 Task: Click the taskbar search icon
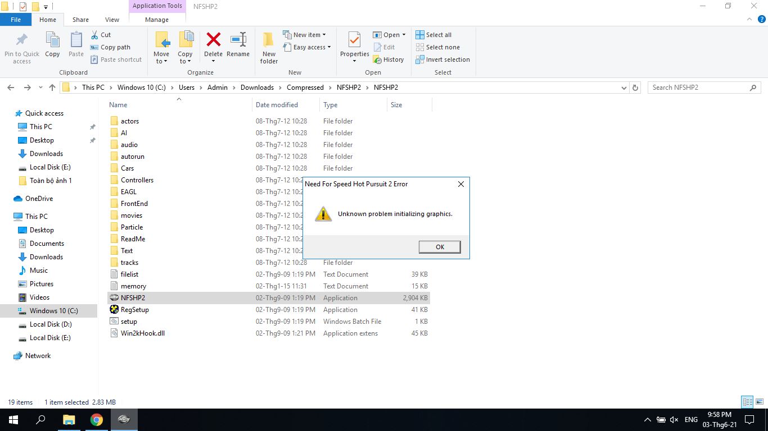[40, 419]
